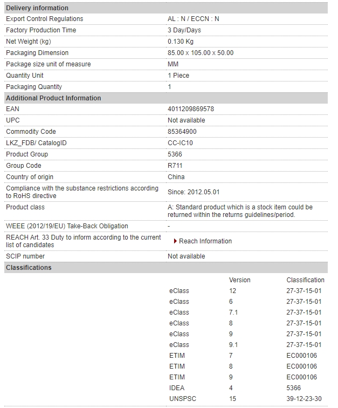338x408 pixels.
Task: Click the IDEA classification value 5366
Action: click(x=294, y=388)
